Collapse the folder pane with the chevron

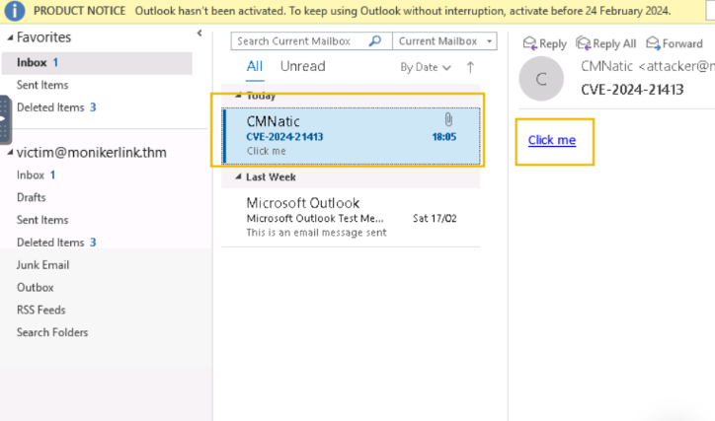[x=199, y=34]
